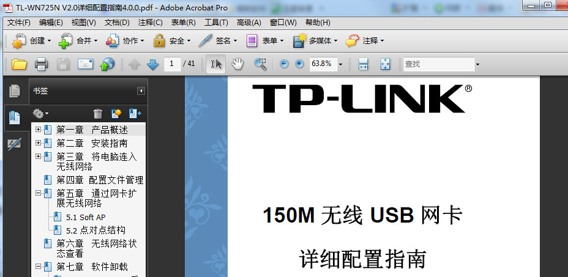Open the 窗口(W) menu
The height and width of the screenshot is (277, 568).
pos(283,23)
